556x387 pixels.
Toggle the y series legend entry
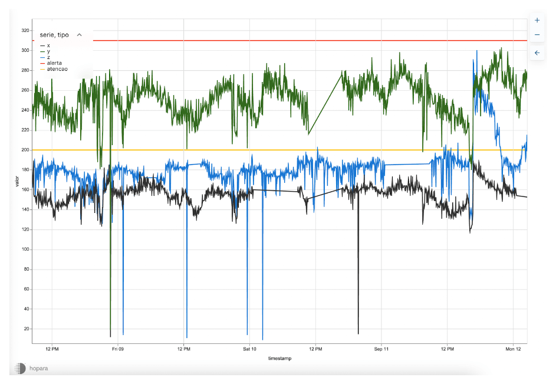[48, 51]
